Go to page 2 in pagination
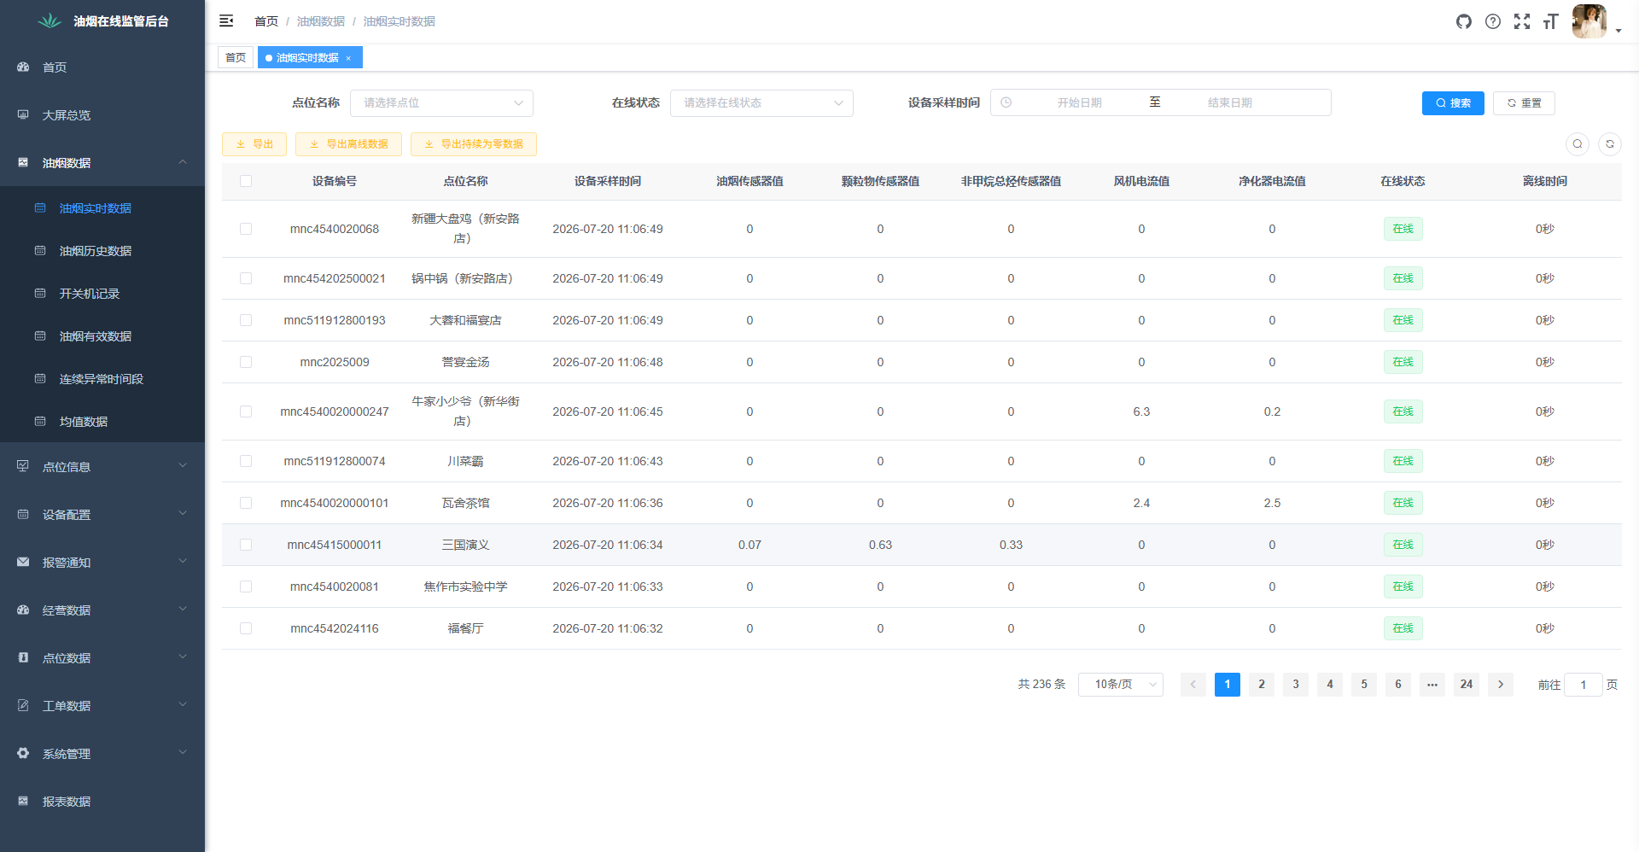 (1262, 685)
